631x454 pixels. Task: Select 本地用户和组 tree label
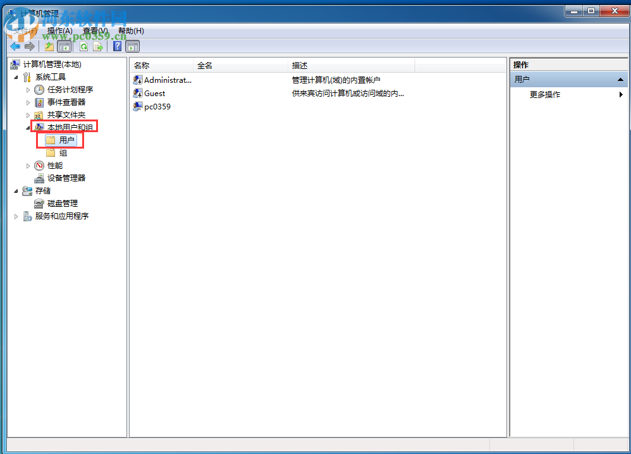70,127
